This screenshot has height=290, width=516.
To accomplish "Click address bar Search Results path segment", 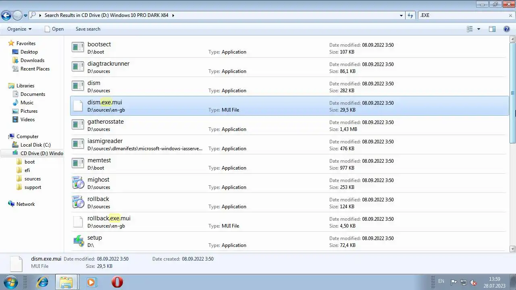I will [106, 15].
